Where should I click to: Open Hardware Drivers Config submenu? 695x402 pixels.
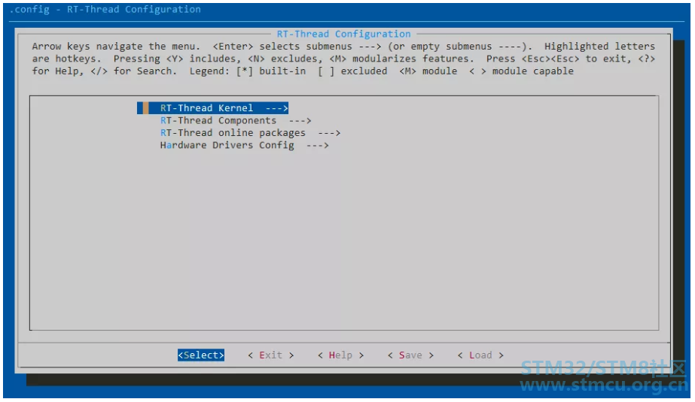pyautogui.click(x=244, y=145)
